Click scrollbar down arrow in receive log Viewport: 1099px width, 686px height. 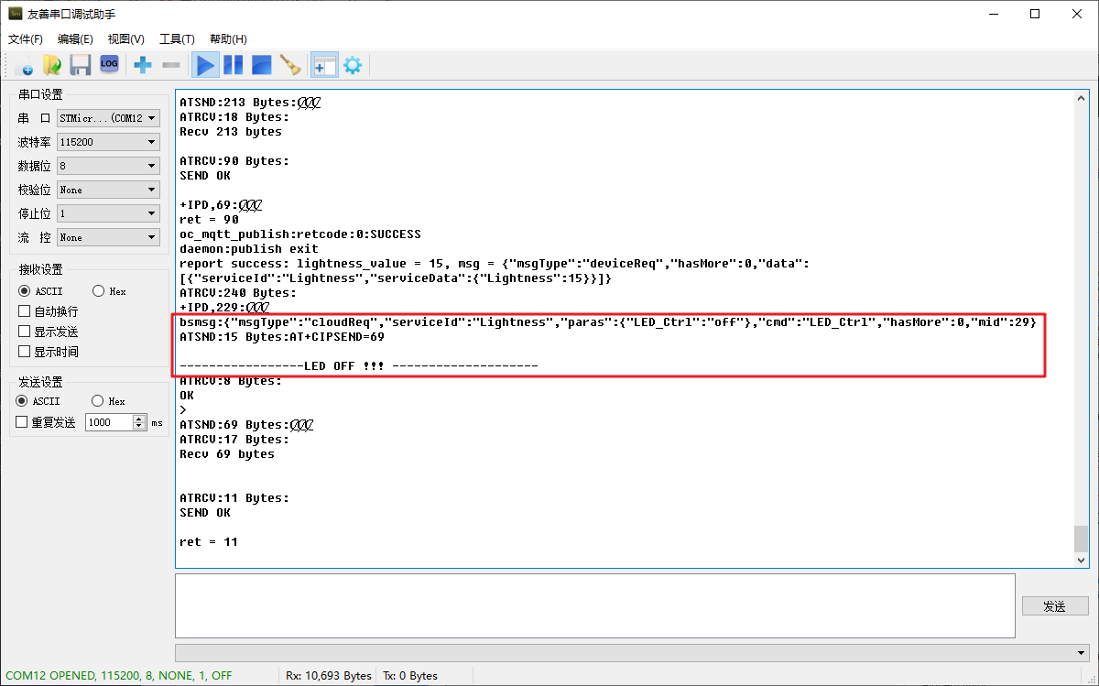click(1082, 560)
